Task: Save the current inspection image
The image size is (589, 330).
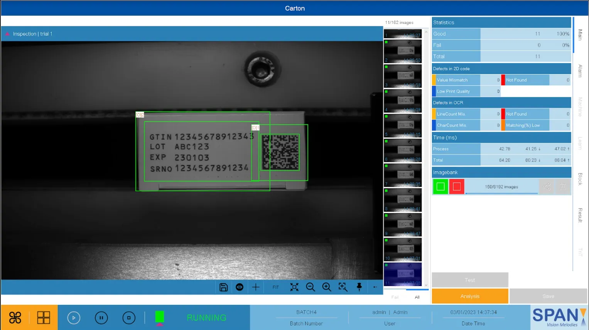Action: click(x=223, y=287)
